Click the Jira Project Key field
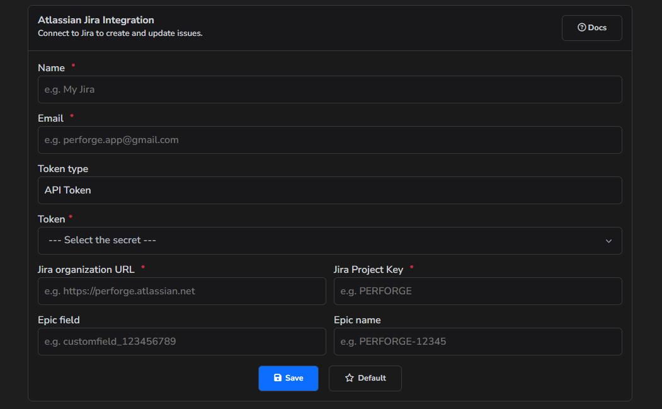662x409 pixels. pyautogui.click(x=478, y=291)
